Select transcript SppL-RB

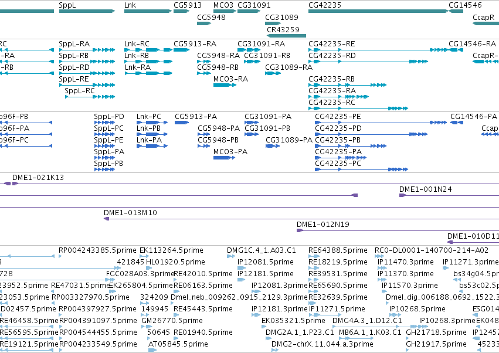pyautogui.click(x=73, y=56)
